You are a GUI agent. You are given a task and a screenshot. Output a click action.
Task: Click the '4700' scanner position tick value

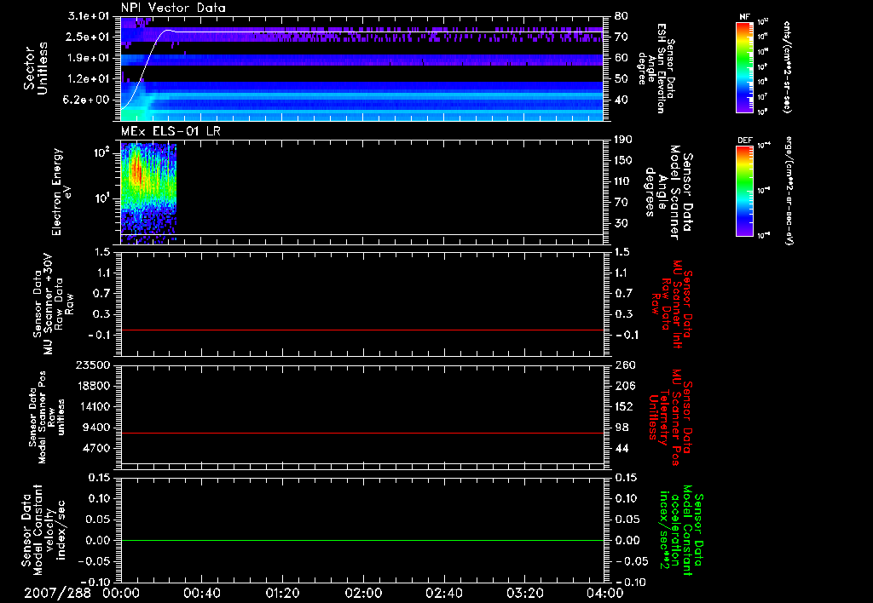click(x=95, y=448)
